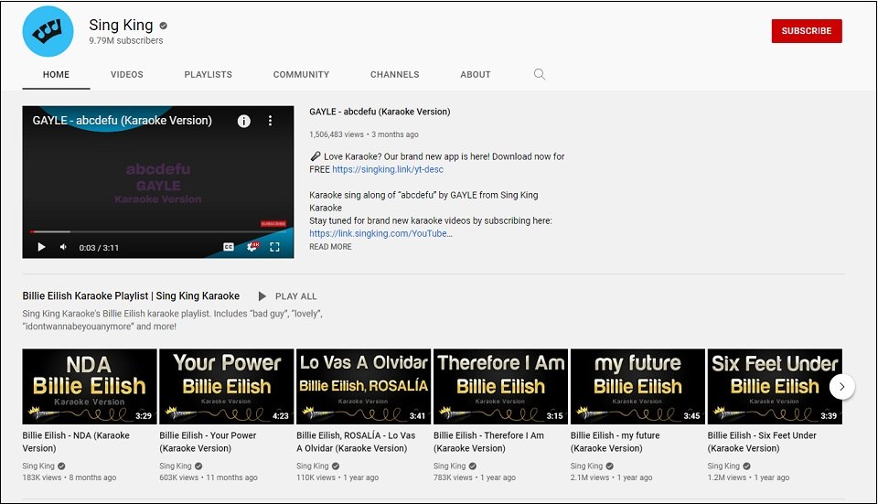Click title Billie Eilish - my future
The width and height of the screenshot is (878, 504).
point(616,442)
